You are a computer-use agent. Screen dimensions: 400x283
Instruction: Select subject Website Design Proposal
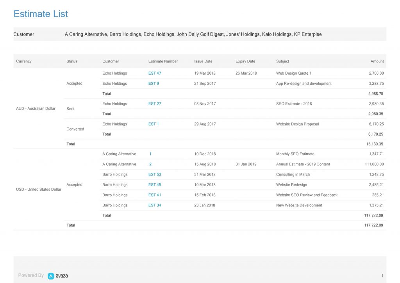click(x=297, y=124)
